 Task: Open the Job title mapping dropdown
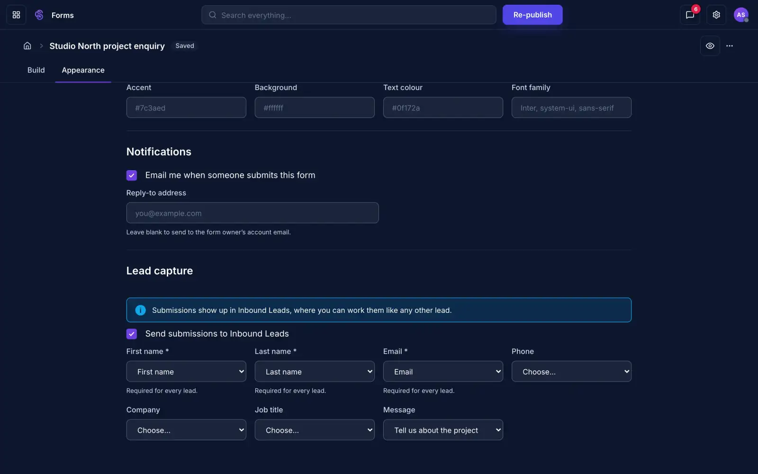[x=315, y=430]
